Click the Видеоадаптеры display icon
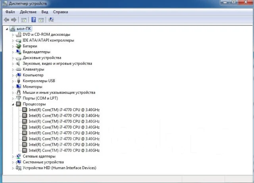The width and height of the screenshot is (254, 183). [19, 52]
